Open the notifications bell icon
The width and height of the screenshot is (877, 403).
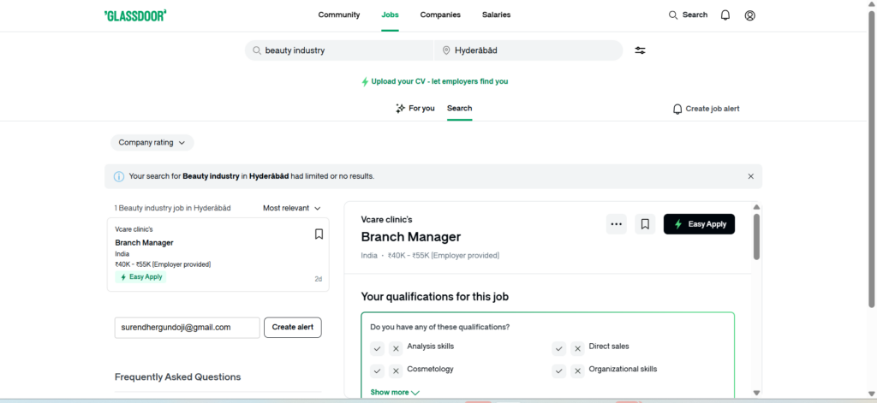tap(725, 15)
